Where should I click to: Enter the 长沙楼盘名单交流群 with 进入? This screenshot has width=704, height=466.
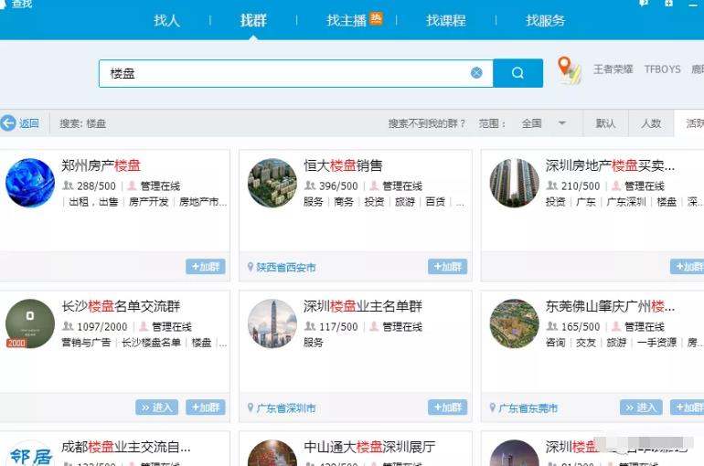pyautogui.click(x=156, y=408)
